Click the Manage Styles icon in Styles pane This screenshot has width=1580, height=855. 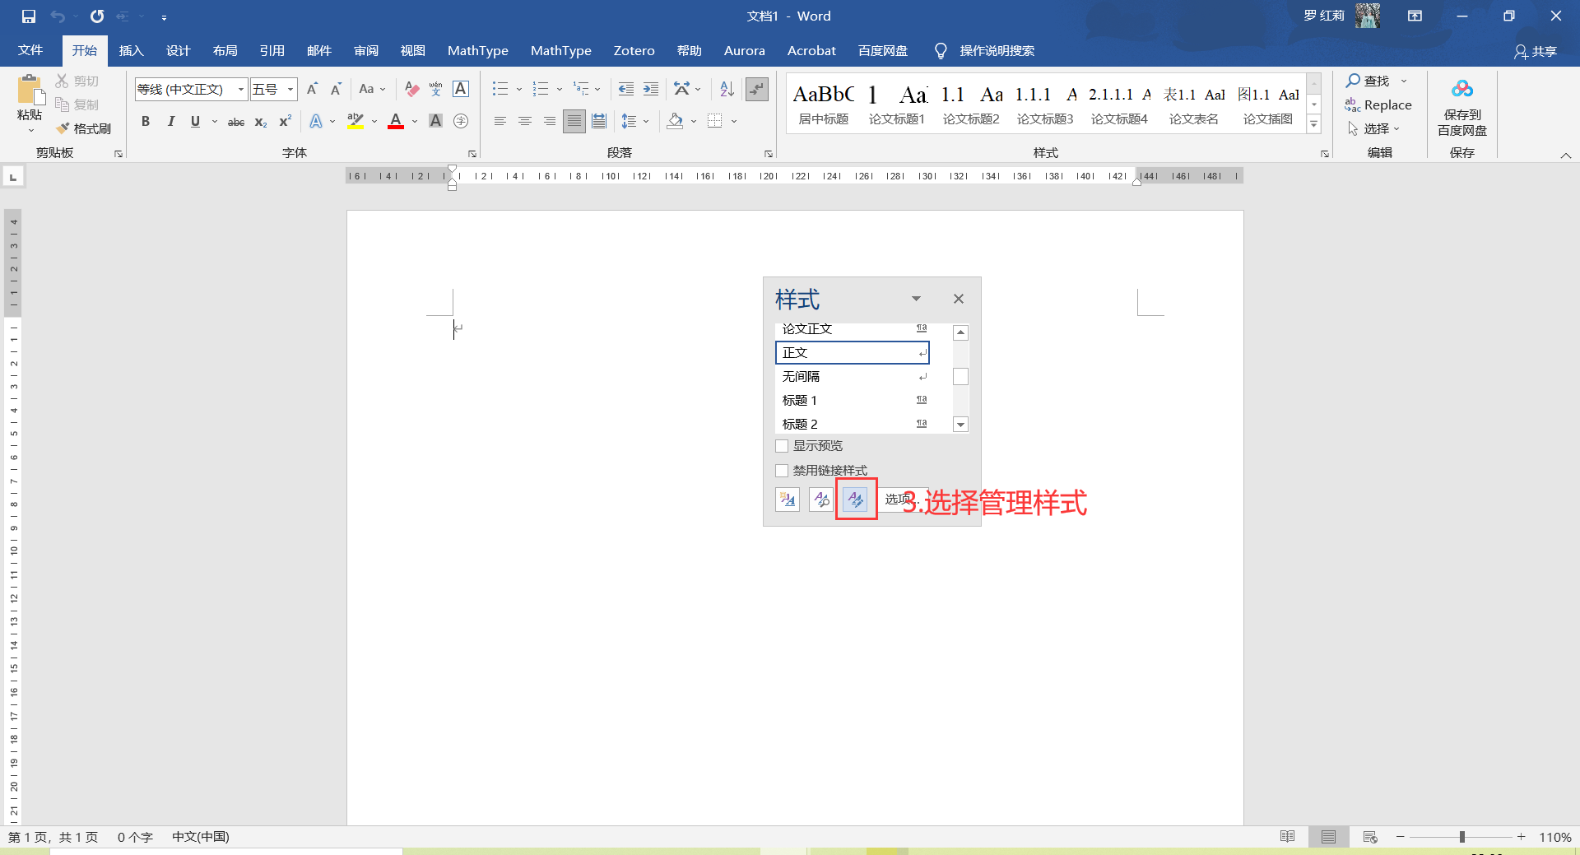pyautogui.click(x=855, y=500)
